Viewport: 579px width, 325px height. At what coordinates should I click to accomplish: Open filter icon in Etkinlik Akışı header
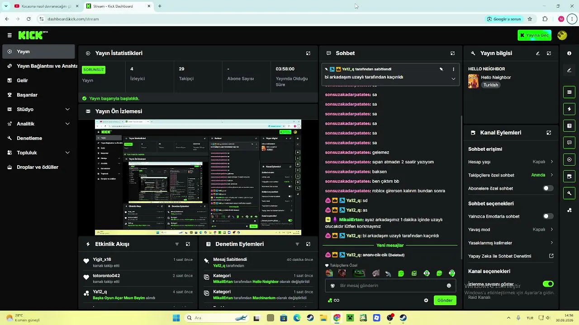177,244
